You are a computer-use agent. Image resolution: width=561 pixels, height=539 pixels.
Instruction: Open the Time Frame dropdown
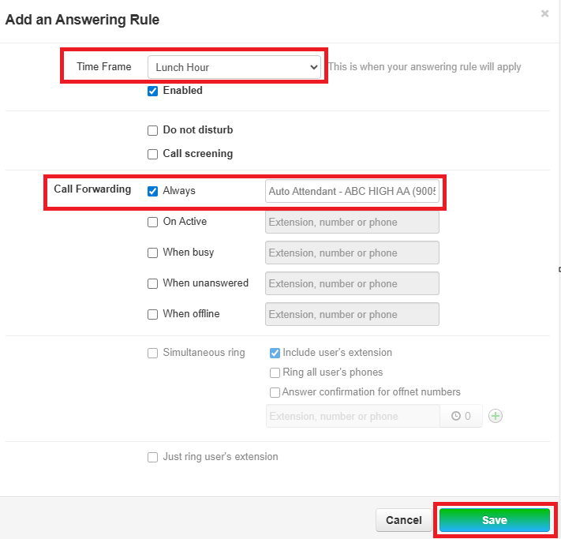tap(234, 67)
